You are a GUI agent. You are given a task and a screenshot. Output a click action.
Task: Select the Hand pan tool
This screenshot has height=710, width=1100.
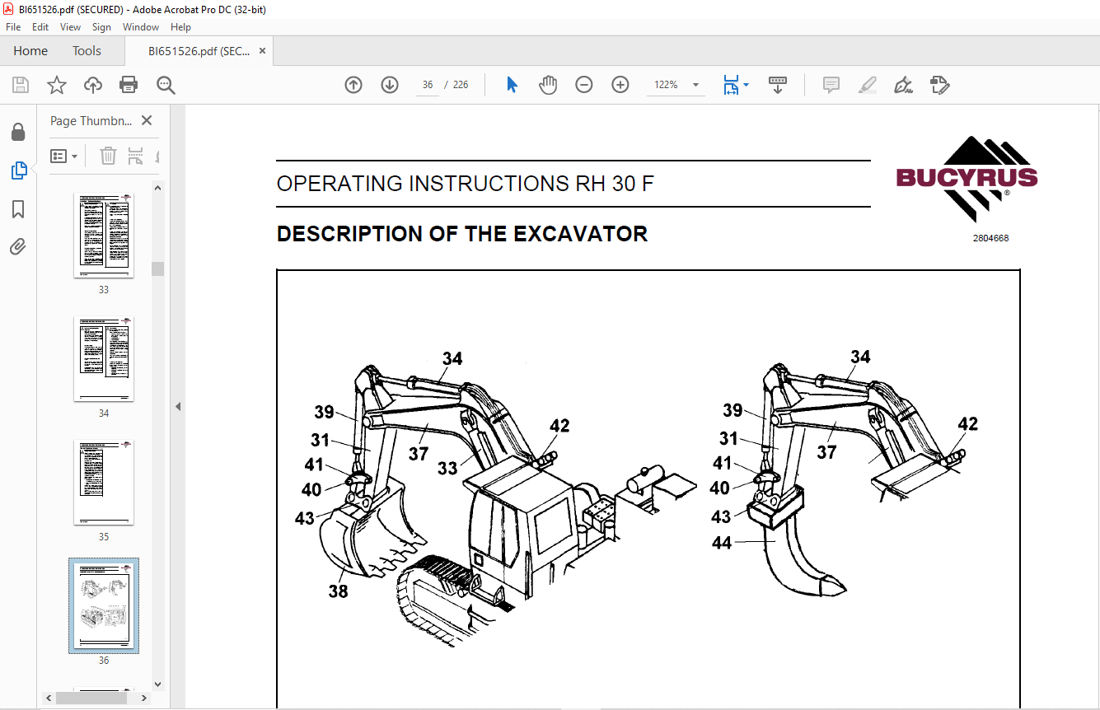(x=548, y=85)
